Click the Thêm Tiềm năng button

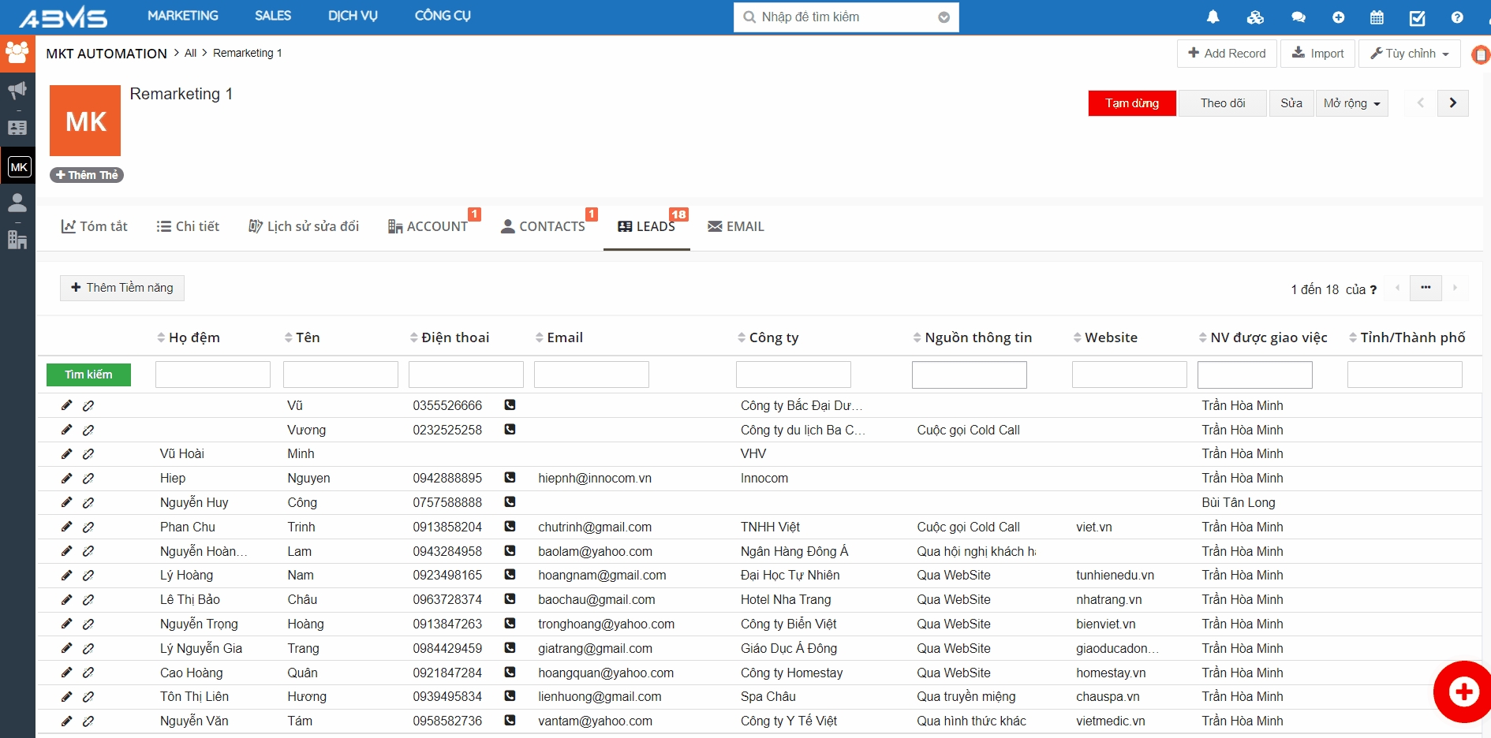tap(122, 288)
